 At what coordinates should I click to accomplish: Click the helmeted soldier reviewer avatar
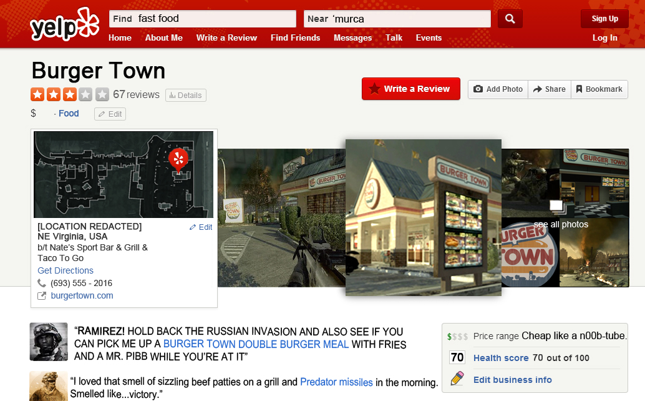click(49, 342)
